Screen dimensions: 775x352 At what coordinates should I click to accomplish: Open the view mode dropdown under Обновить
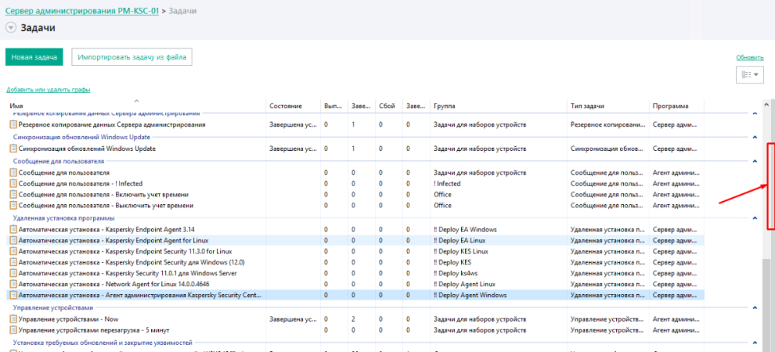[749, 75]
